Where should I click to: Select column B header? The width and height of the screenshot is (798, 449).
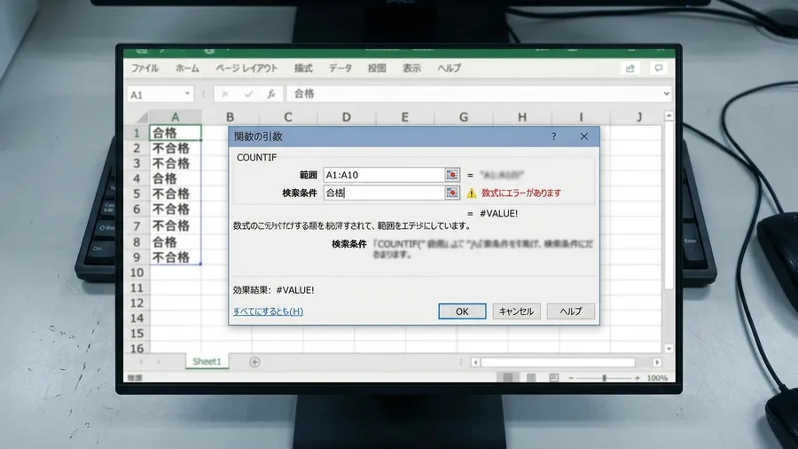pos(230,117)
